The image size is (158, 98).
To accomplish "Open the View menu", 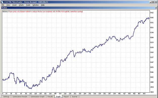I will (x=8, y=5).
